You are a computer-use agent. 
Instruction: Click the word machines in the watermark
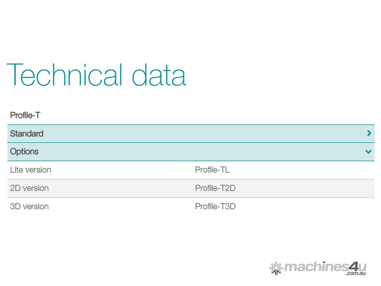[x=316, y=267]
